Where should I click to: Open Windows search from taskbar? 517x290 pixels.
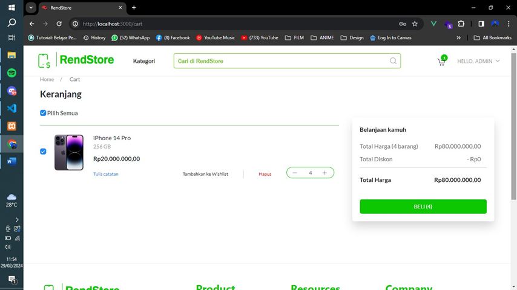click(x=12, y=22)
